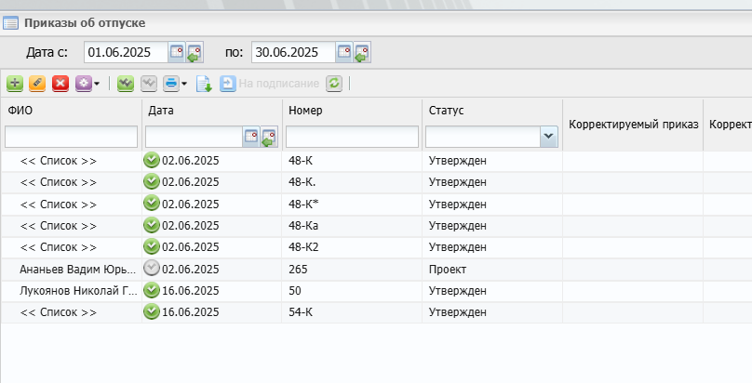752x383 pixels.
Task: Click the order number 48-К. cell
Action: (x=352, y=182)
